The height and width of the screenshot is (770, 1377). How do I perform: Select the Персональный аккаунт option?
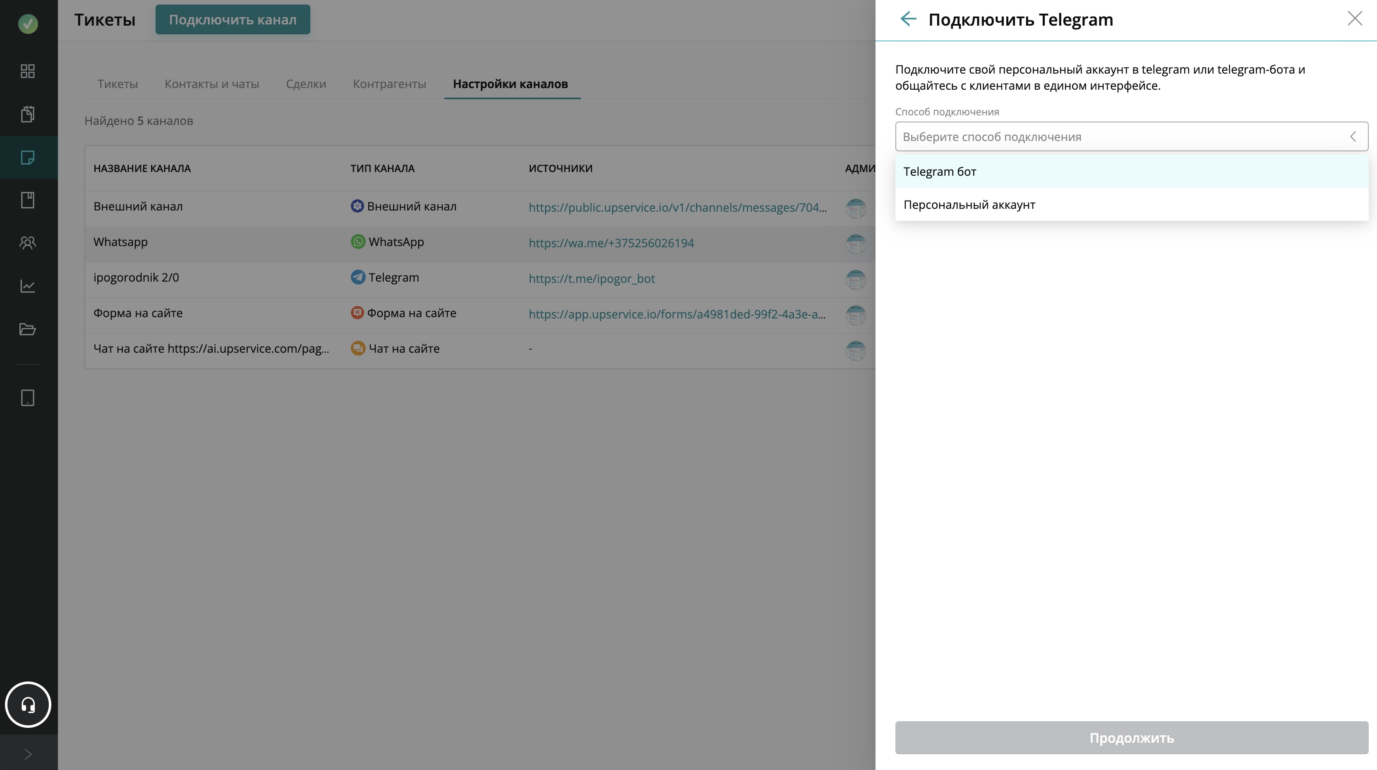pyautogui.click(x=1132, y=205)
